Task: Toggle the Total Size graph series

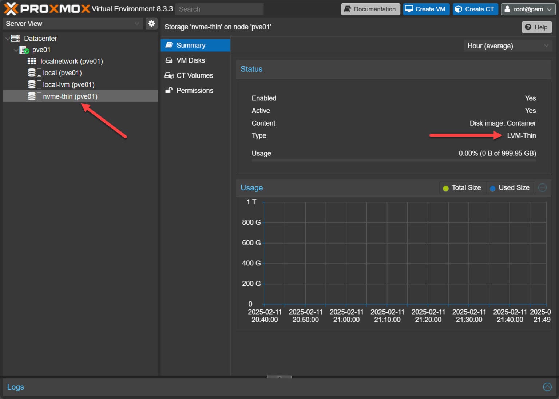Action: click(x=463, y=187)
